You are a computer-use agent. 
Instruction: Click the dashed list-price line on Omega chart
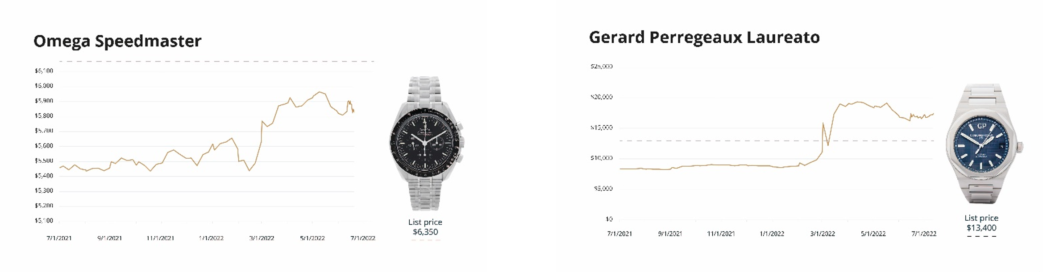pos(216,61)
